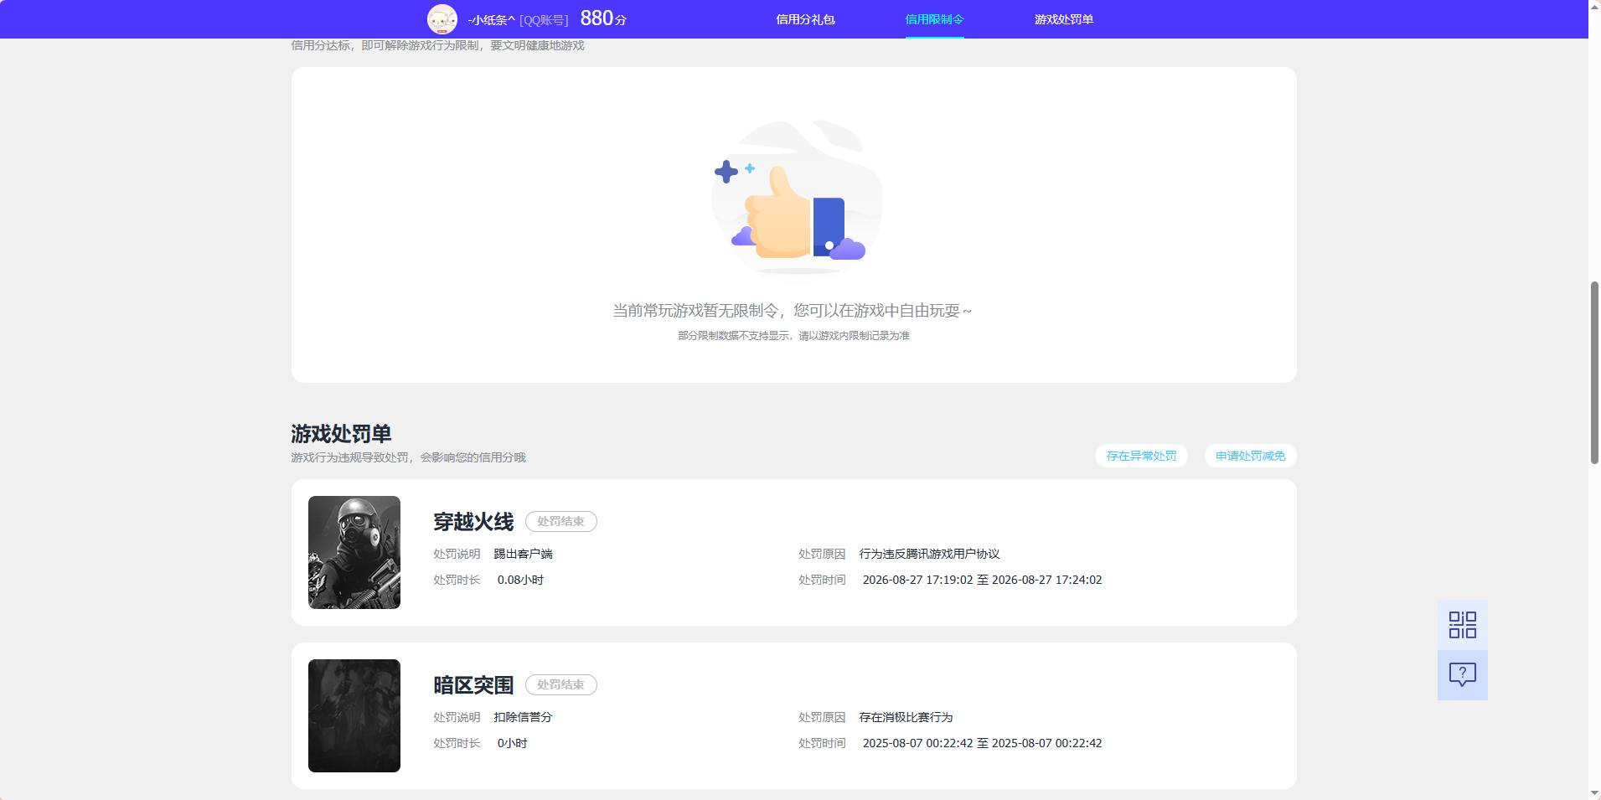Image resolution: width=1601 pixels, height=800 pixels.
Task: Click the 存在异常处罚 button
Action: 1141,456
